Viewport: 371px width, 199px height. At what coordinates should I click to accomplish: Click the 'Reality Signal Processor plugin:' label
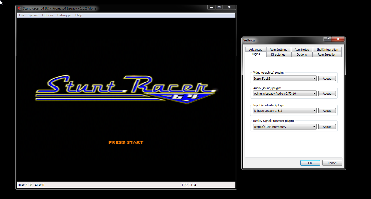[274, 121]
